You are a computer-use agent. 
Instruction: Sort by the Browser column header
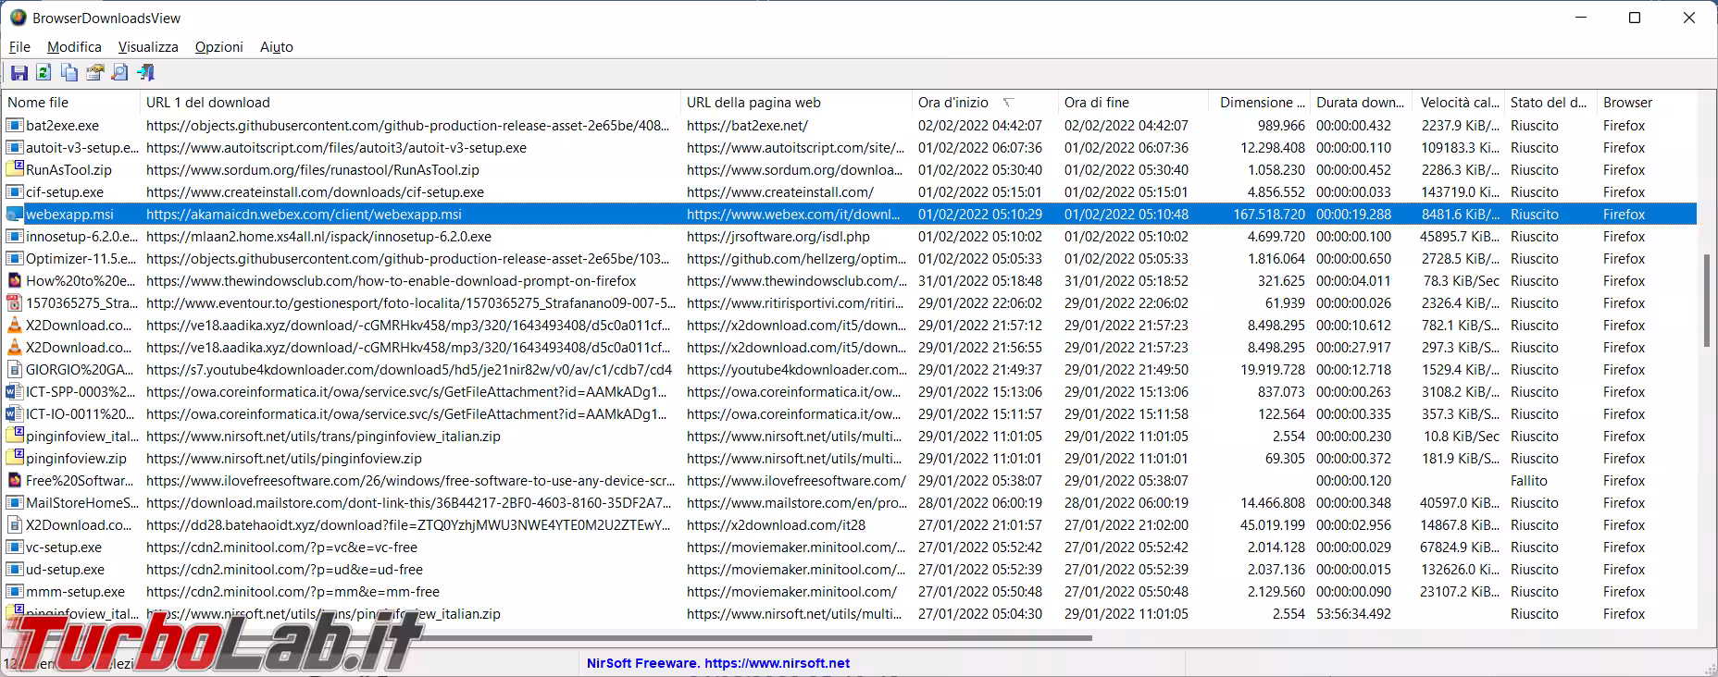pos(1627,103)
